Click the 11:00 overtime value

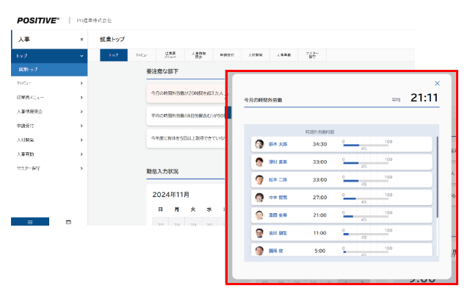(319, 233)
